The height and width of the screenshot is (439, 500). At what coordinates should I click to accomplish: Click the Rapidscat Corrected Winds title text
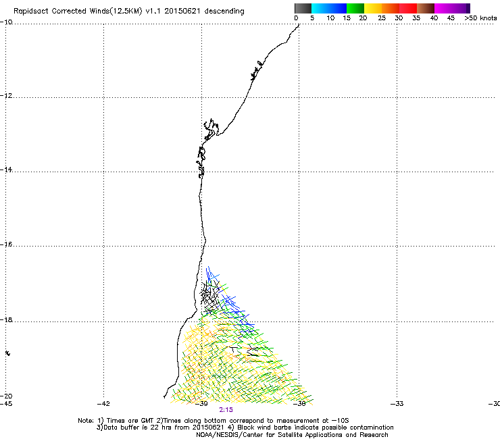click(129, 11)
